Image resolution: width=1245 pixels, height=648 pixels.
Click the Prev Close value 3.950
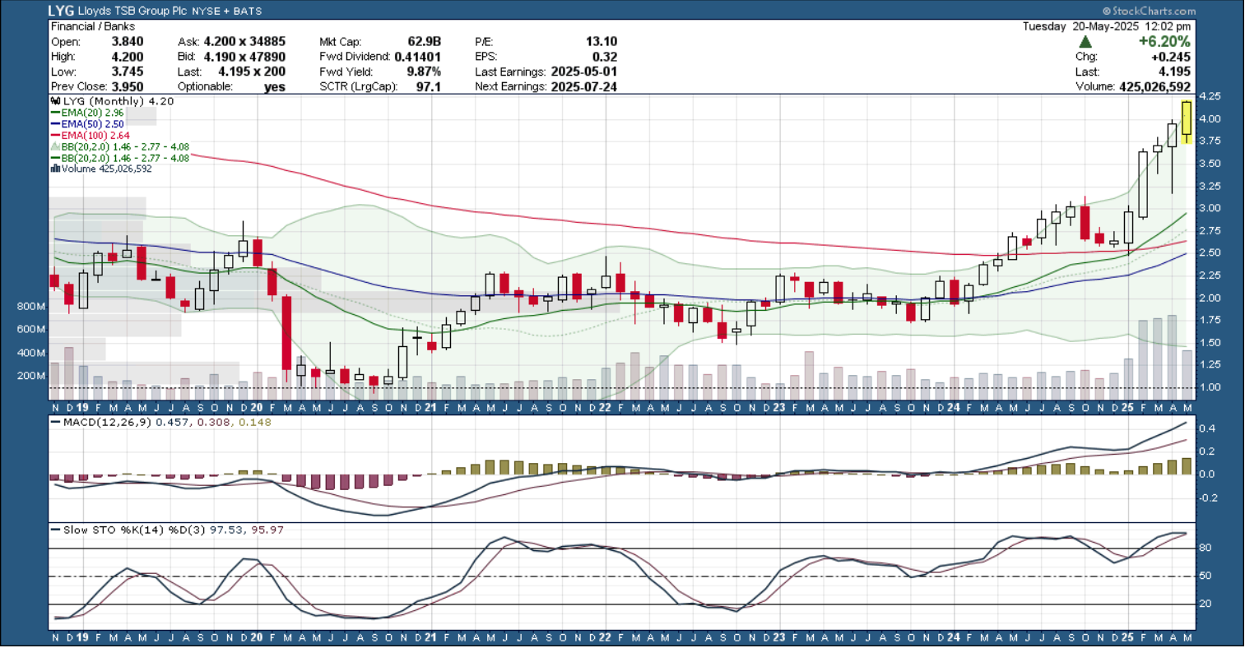coord(128,86)
